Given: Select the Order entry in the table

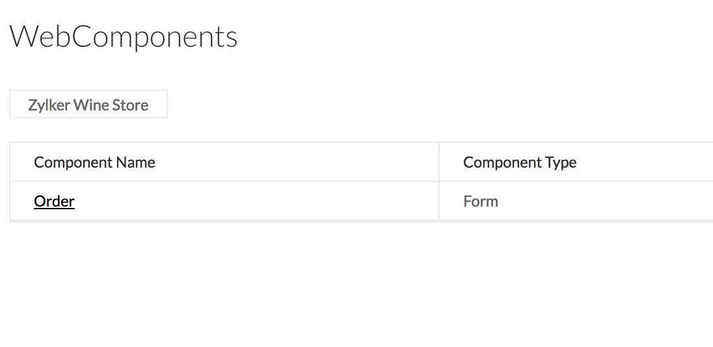Looking at the screenshot, I should pyautogui.click(x=54, y=201).
